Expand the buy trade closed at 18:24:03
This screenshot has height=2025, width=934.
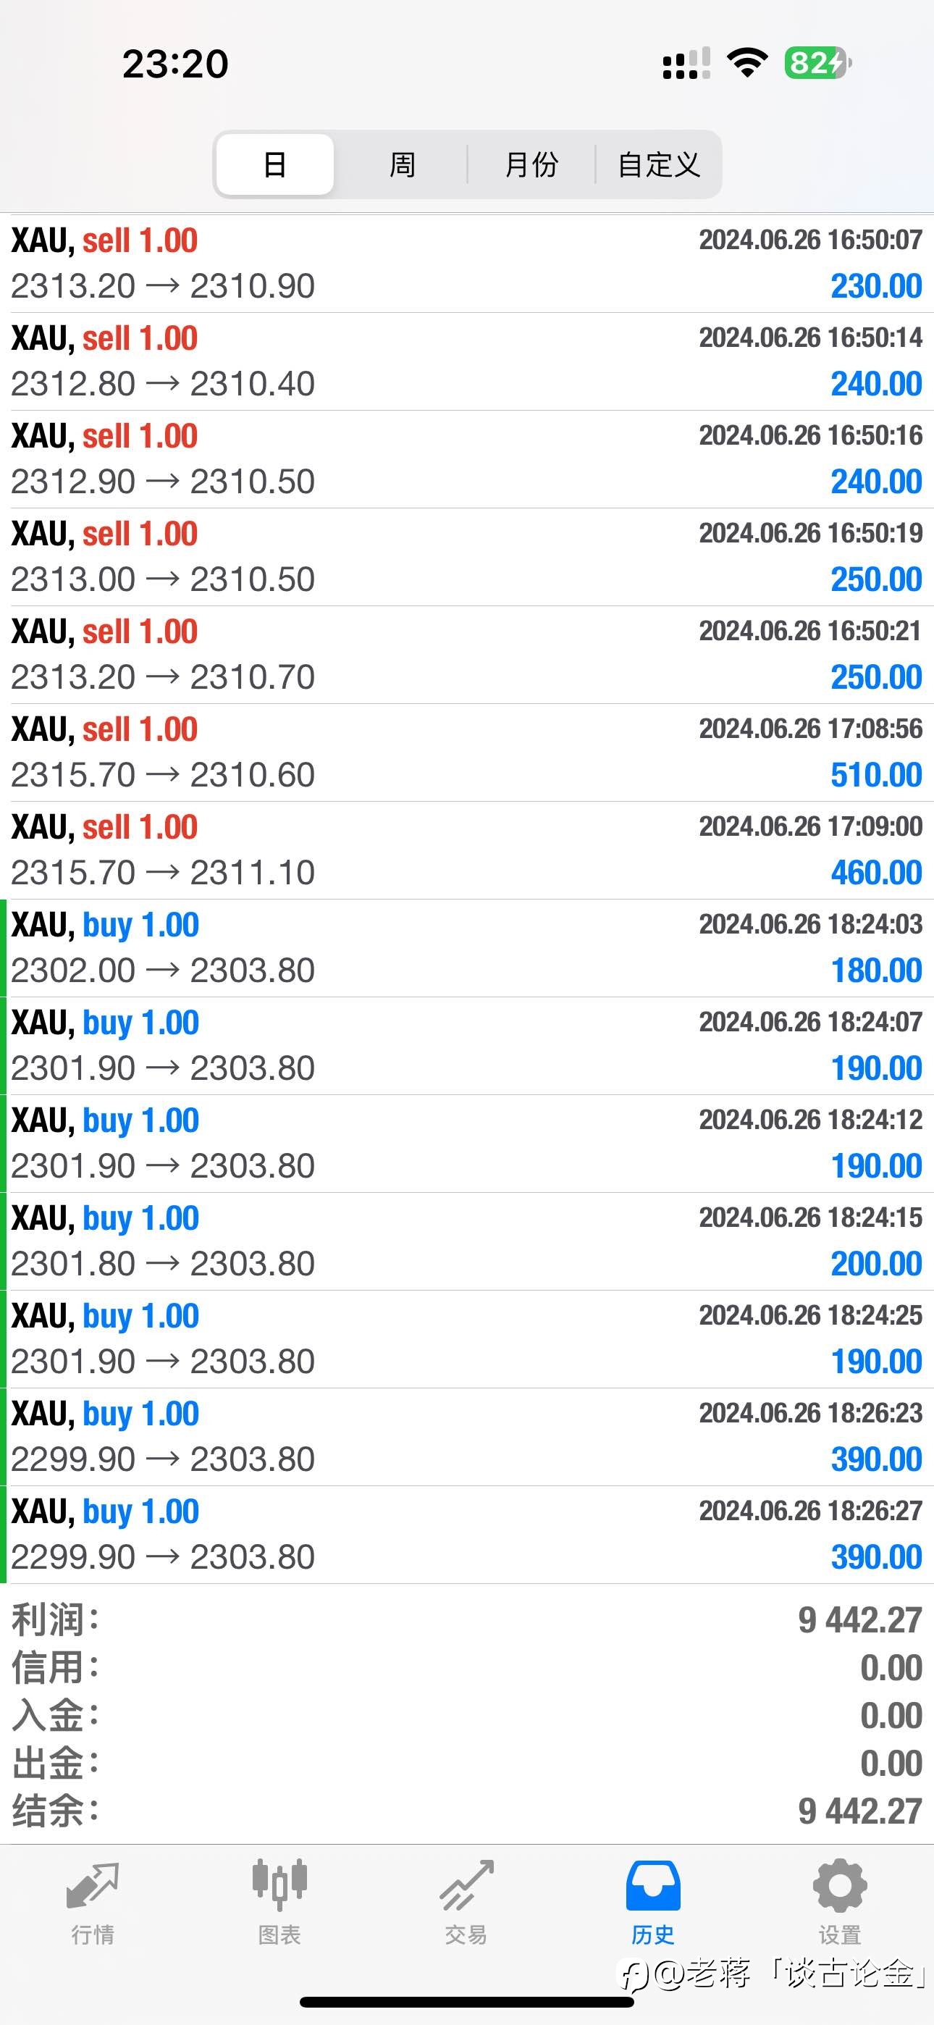coord(467,948)
